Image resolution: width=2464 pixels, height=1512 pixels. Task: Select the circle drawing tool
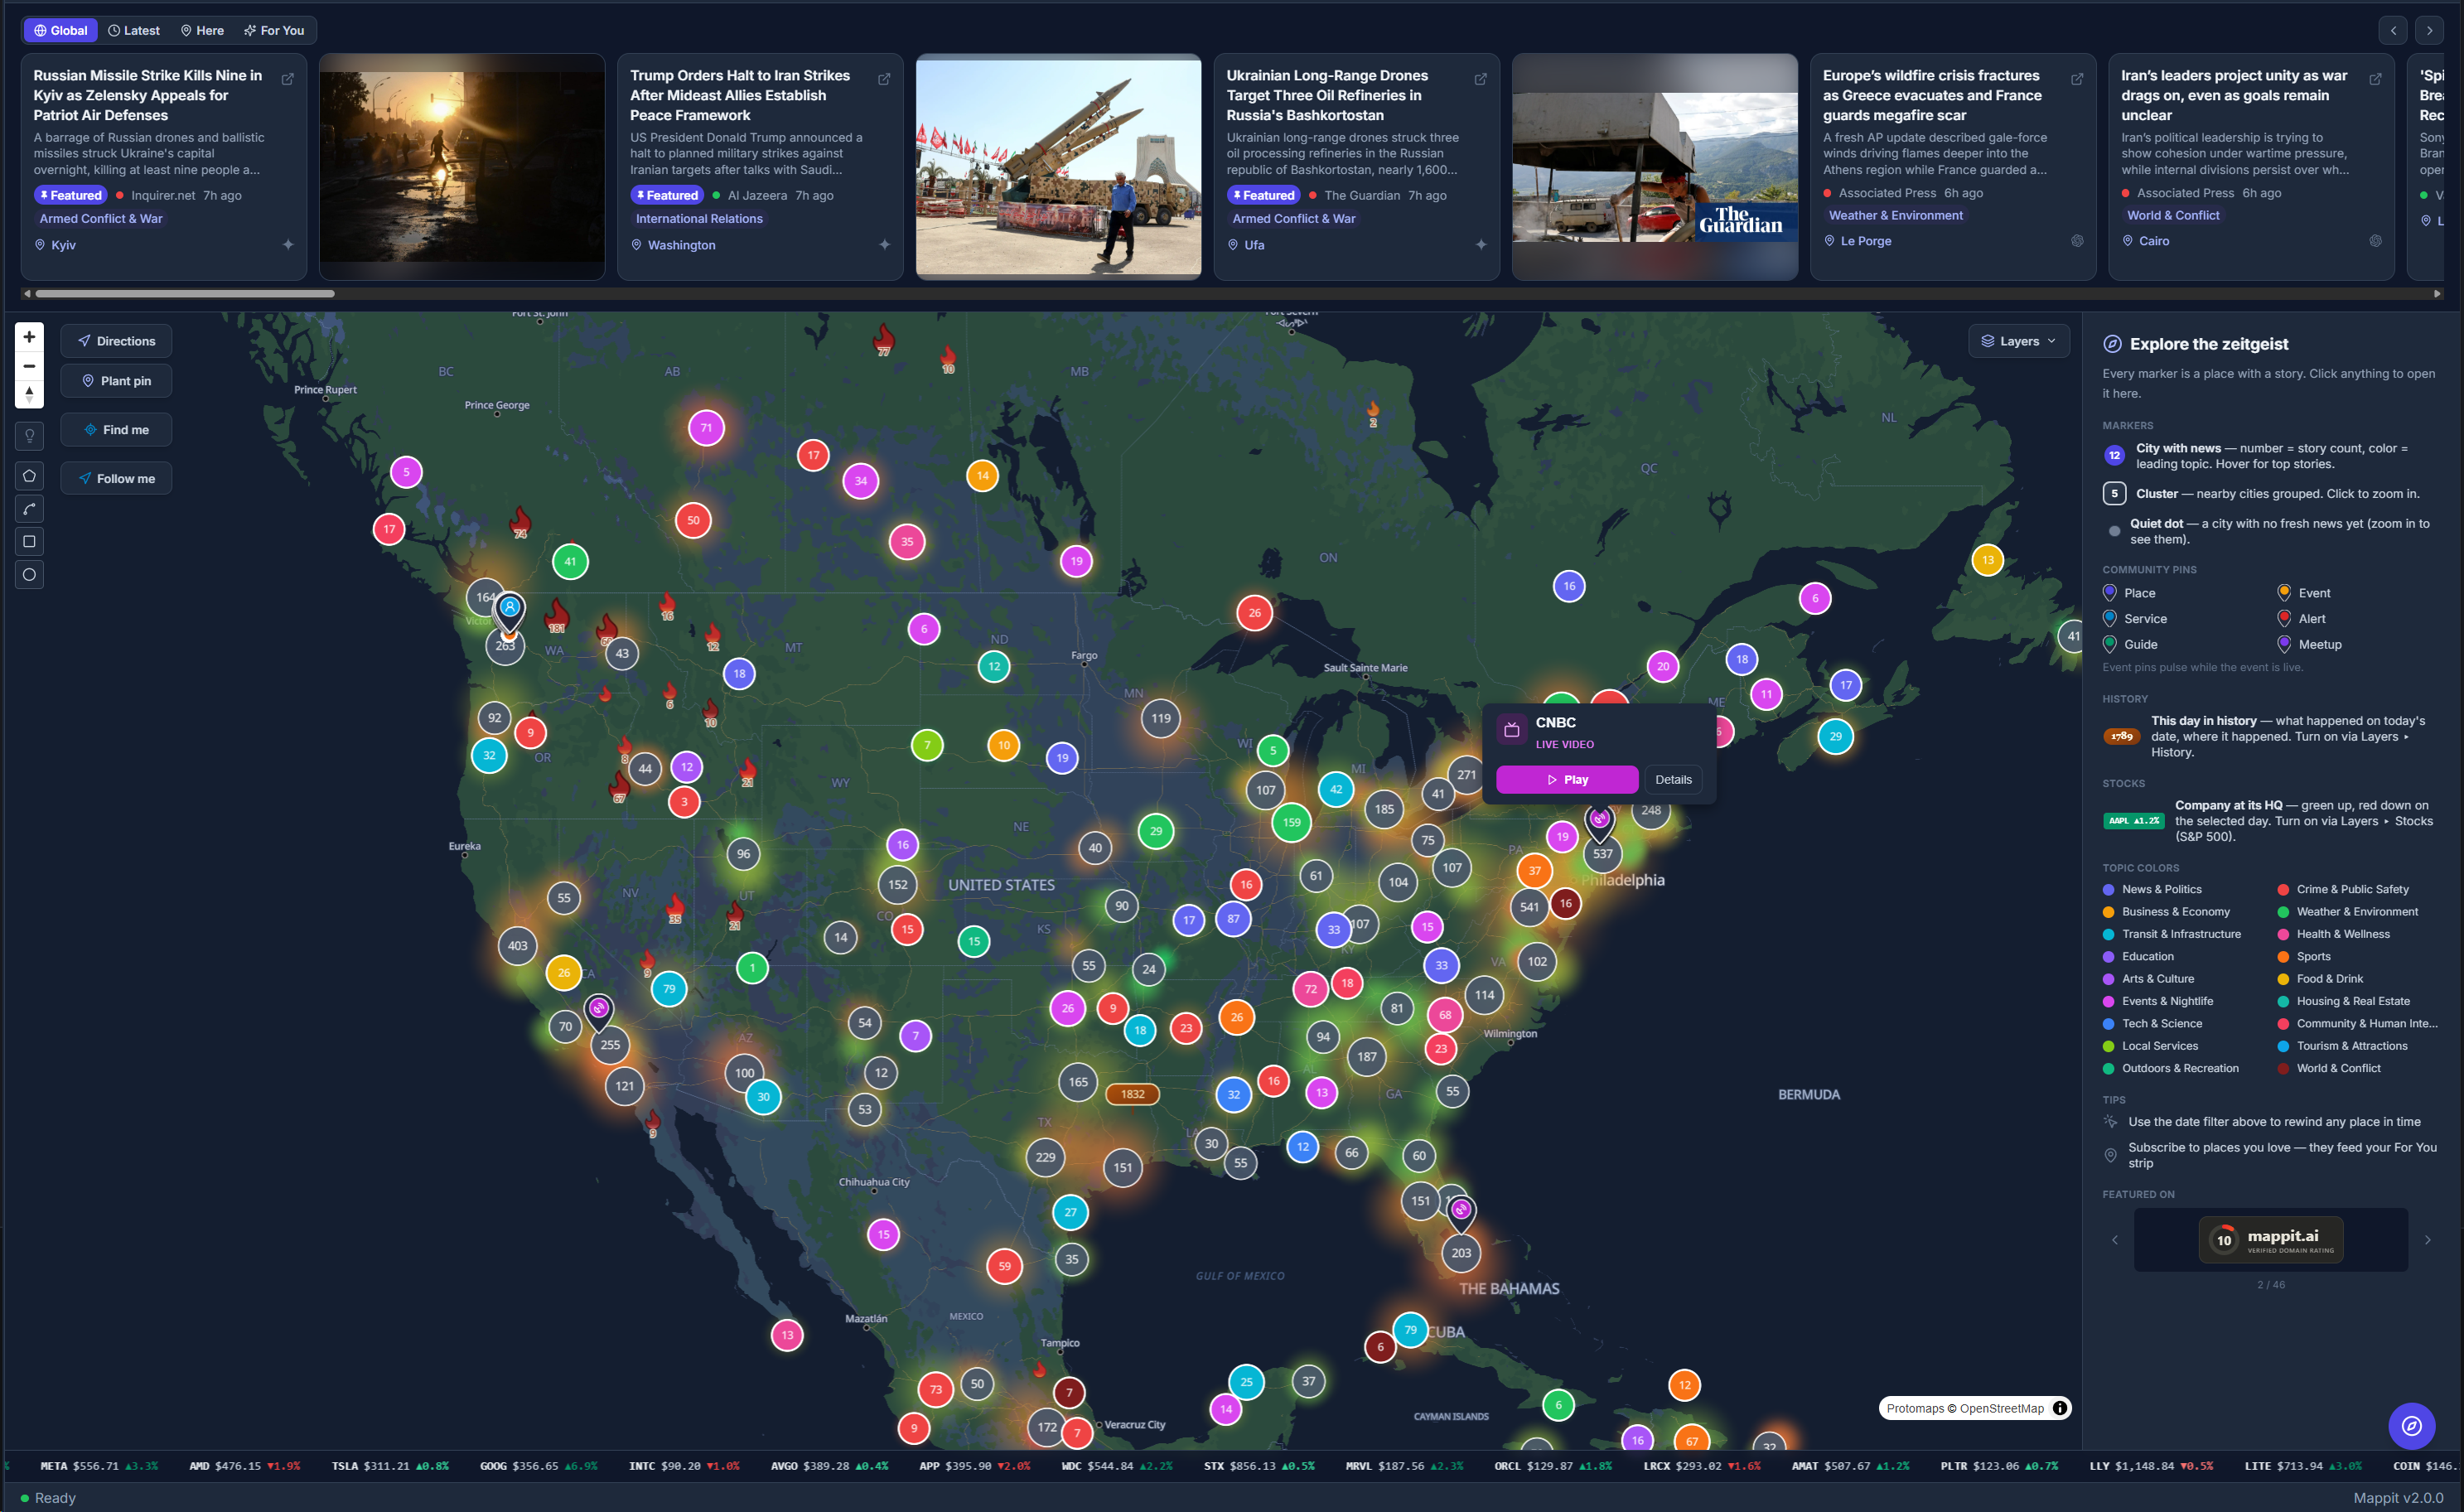(29, 575)
